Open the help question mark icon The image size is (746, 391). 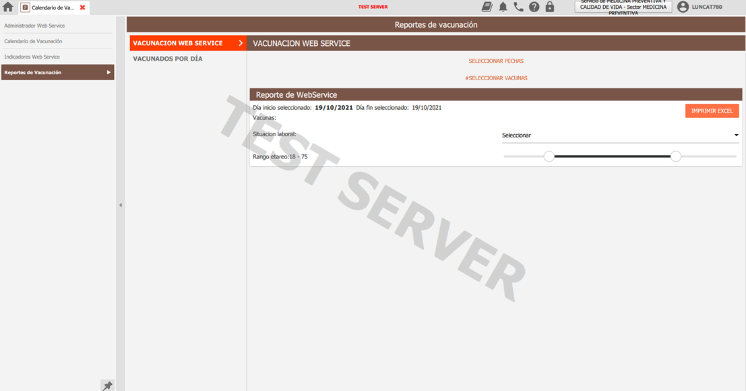tap(534, 7)
